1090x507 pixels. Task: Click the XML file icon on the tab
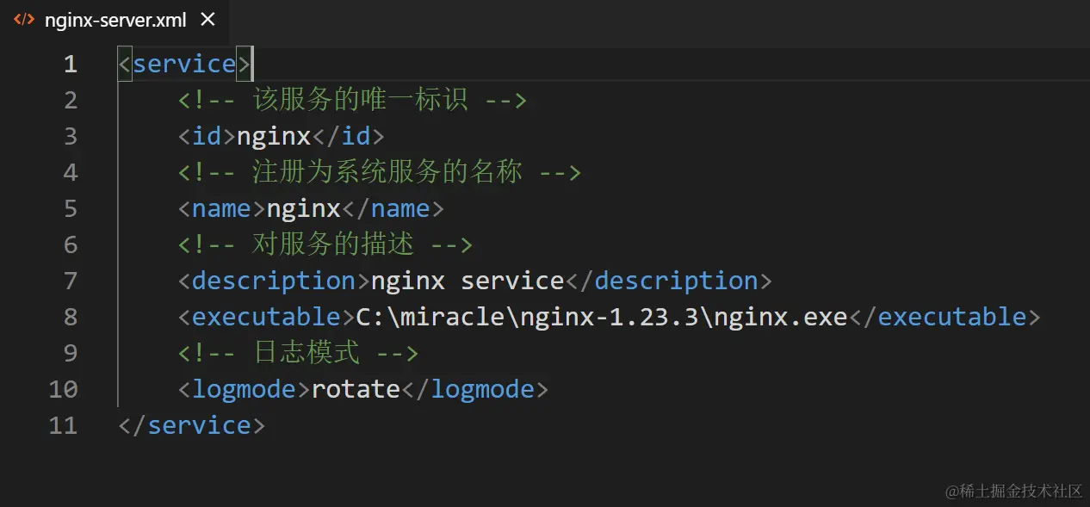pyautogui.click(x=24, y=20)
